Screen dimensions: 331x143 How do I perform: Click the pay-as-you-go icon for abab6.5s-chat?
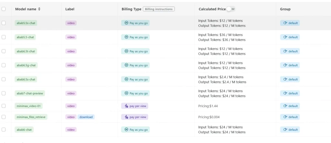[126, 79]
